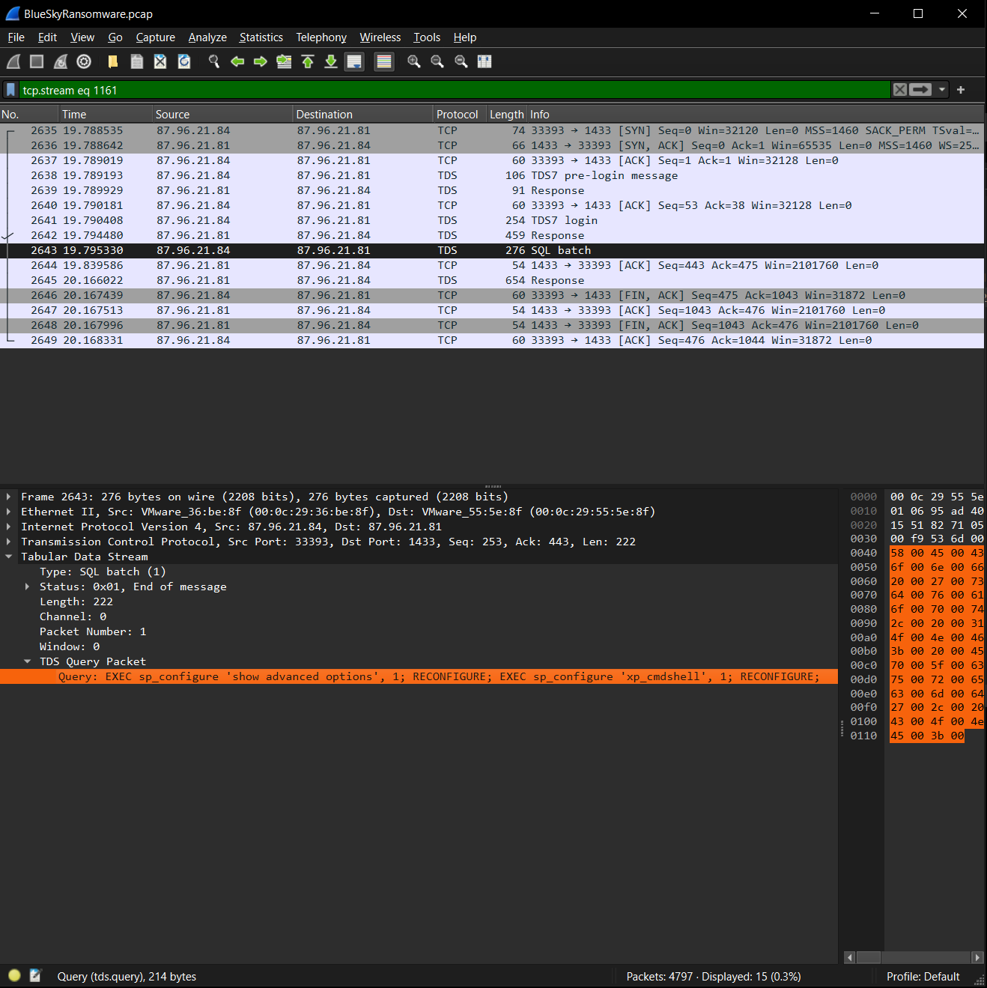The image size is (987, 988).
Task: Open the recent display filters dropdown
Action: pos(942,90)
